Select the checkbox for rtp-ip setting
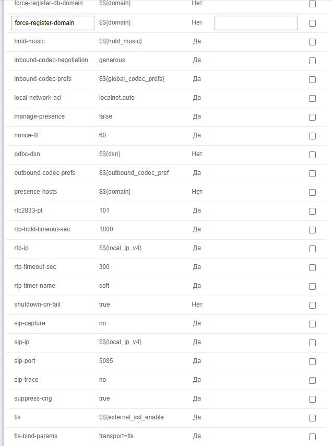 (x=312, y=249)
